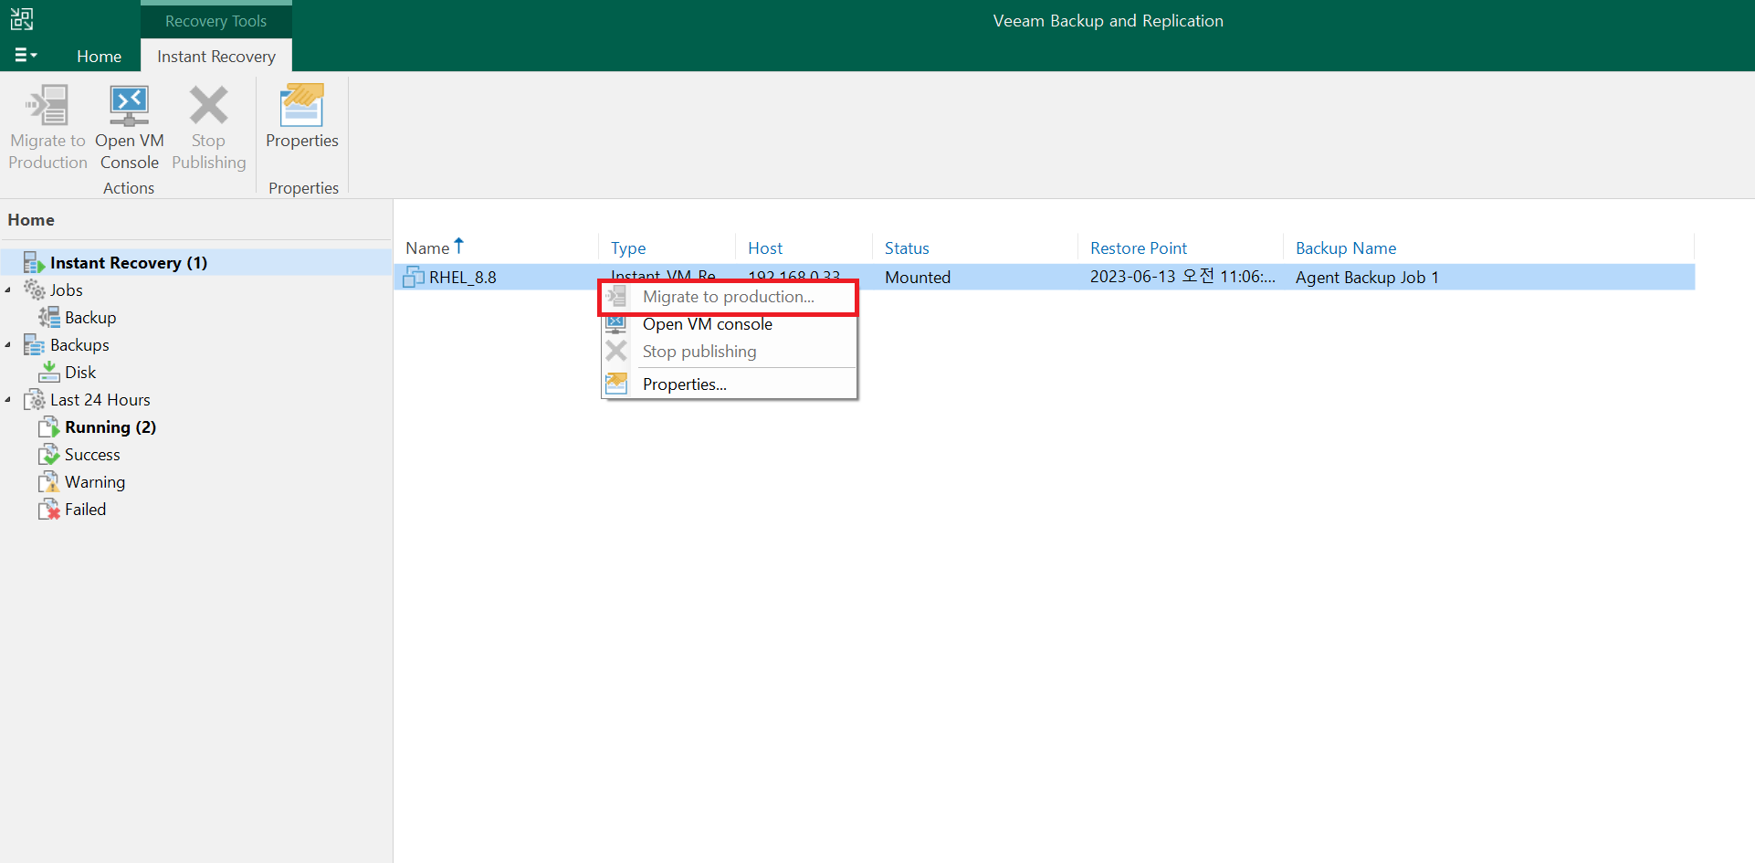The height and width of the screenshot is (863, 1755).
Task: Select Failed sessions node
Action: tap(85, 510)
